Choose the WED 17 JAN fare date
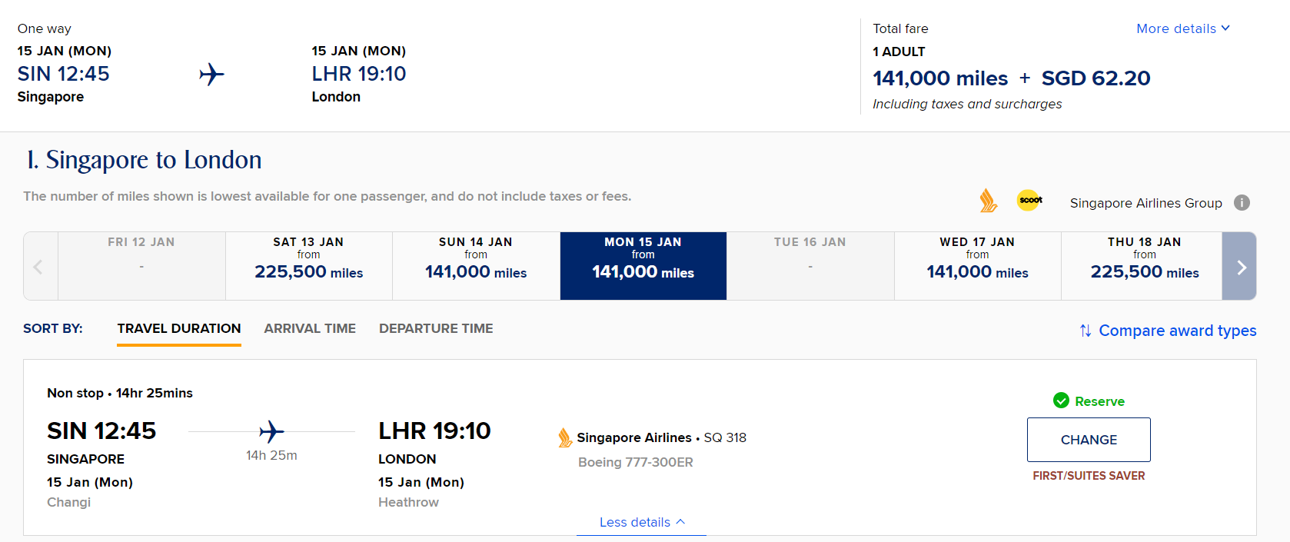 coord(977,266)
